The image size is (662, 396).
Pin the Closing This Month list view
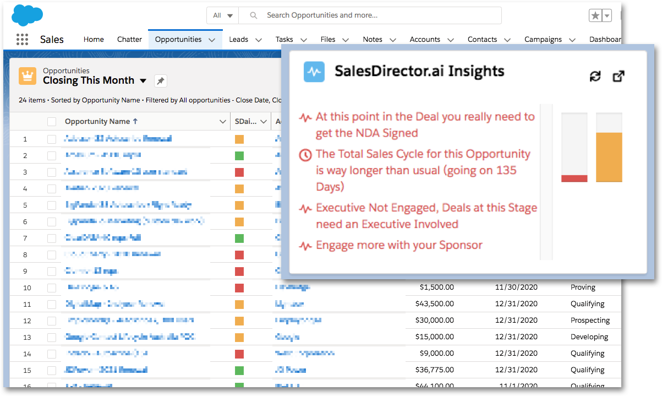point(160,80)
